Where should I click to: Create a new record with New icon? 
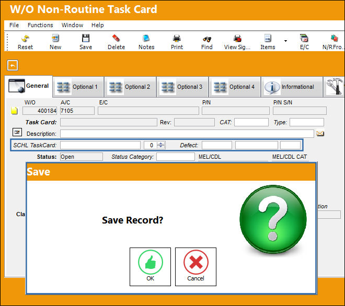click(x=55, y=38)
